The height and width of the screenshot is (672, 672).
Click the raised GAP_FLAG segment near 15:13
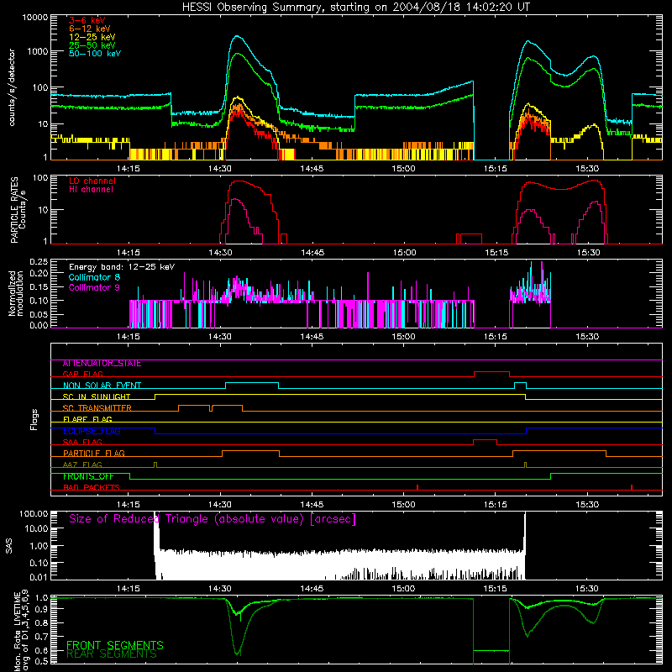coord(491,372)
